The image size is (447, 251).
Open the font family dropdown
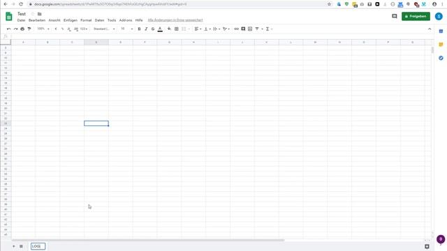point(104,29)
